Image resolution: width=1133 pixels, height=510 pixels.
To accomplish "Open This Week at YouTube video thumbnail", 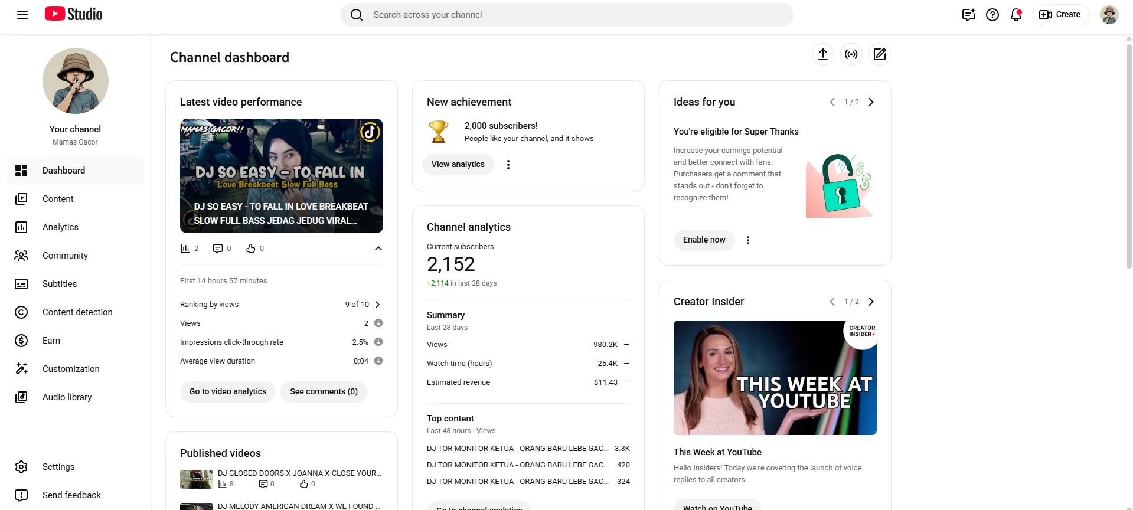I will 775,378.
